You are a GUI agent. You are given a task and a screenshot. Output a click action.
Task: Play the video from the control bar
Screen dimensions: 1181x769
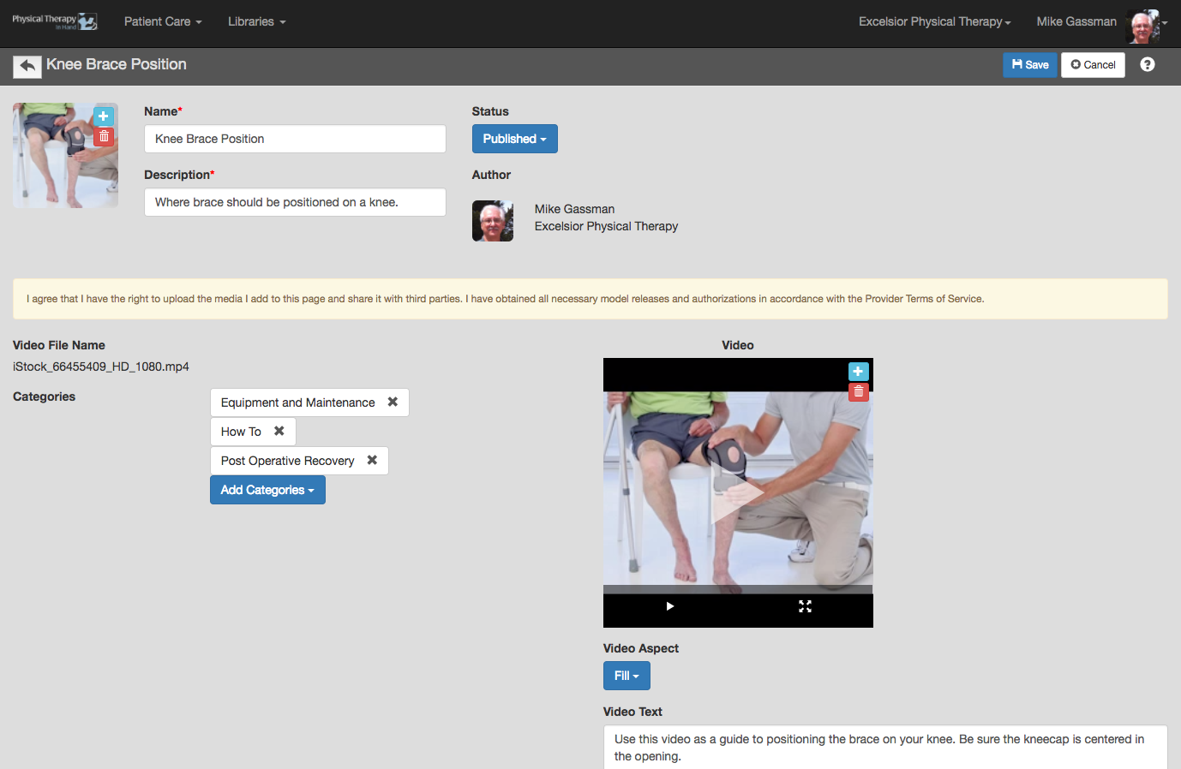(x=670, y=606)
